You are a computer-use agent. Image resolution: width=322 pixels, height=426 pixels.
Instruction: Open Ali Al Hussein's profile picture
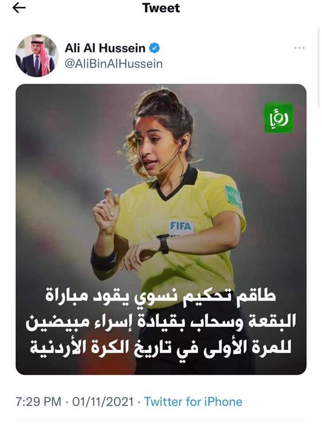(37, 56)
